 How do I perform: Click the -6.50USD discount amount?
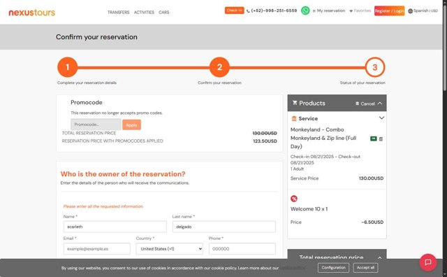pyautogui.click(x=372, y=222)
